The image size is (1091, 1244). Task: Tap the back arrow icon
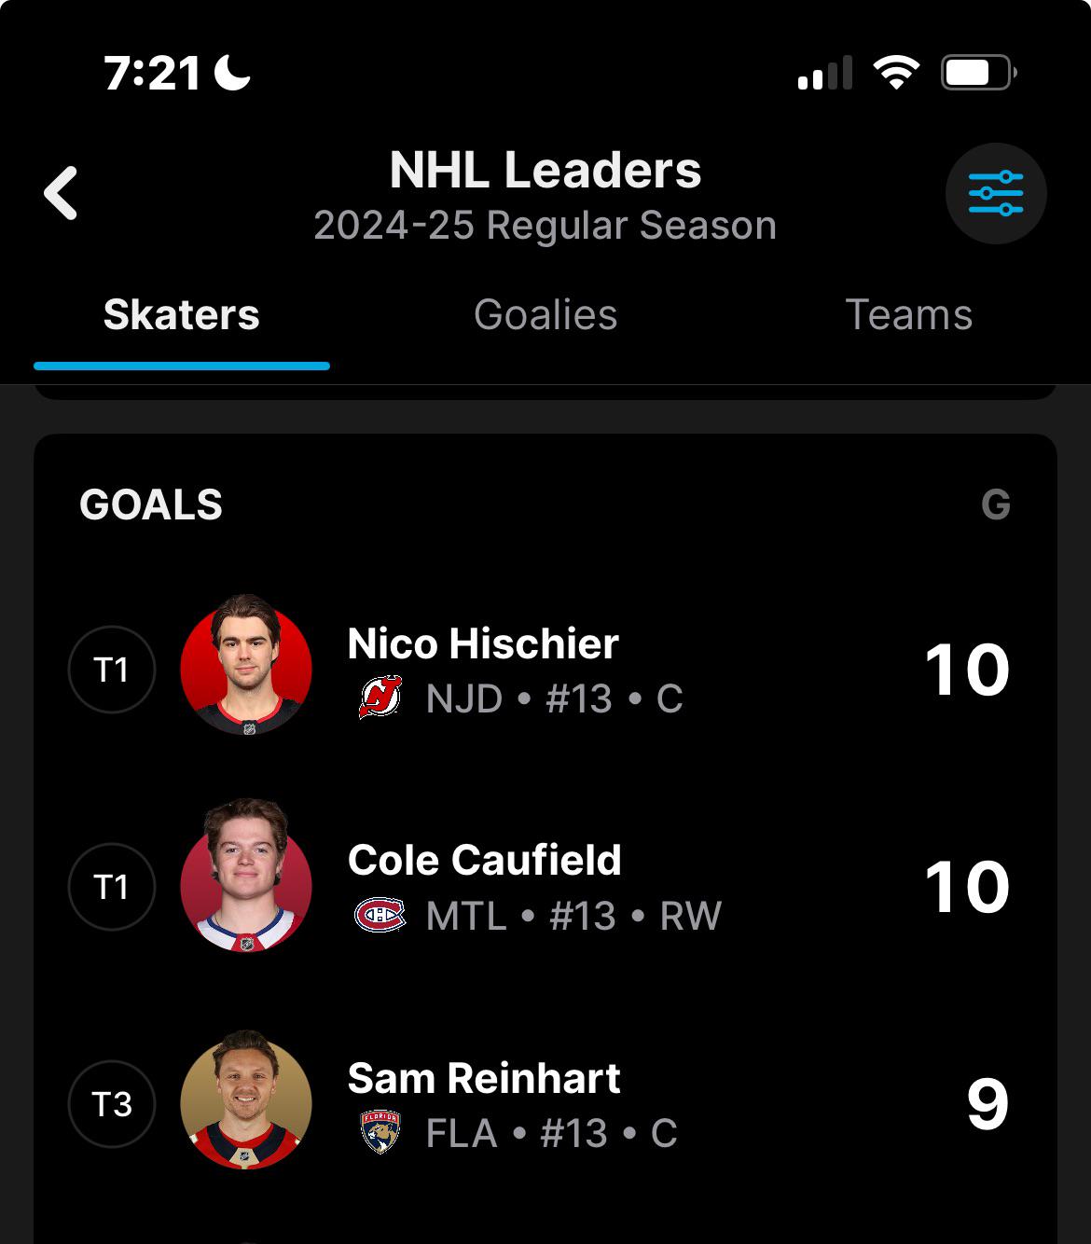point(61,193)
